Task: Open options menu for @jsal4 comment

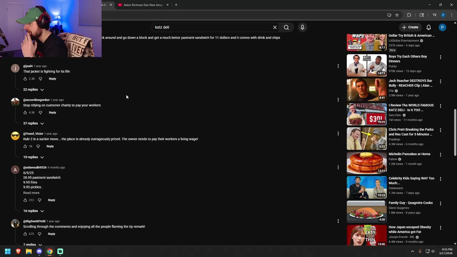Action: pos(338,66)
